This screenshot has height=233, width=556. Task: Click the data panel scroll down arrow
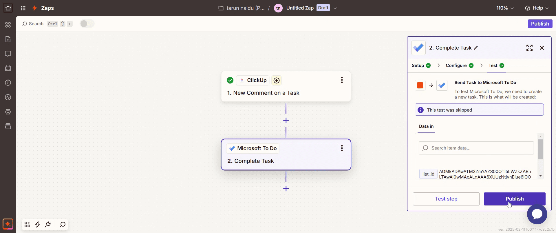[540, 176]
